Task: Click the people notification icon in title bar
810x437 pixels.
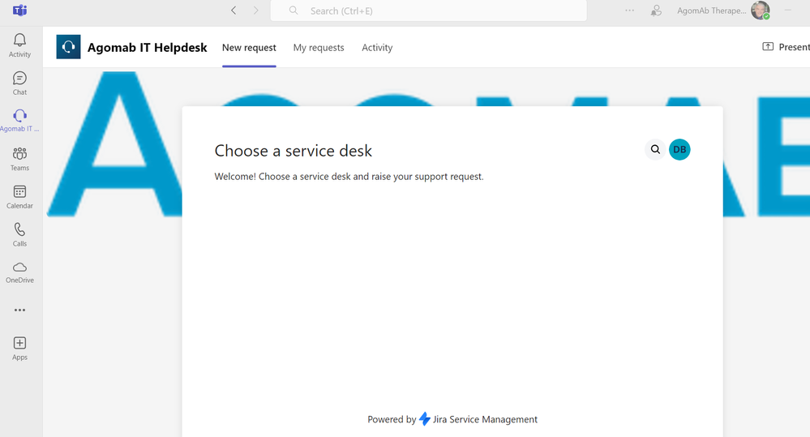Action: [656, 11]
